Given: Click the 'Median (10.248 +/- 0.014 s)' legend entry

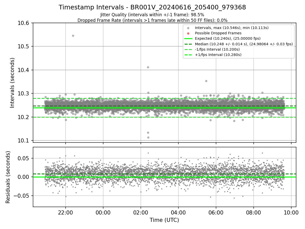Looking at the screenshot, I should 244,44.
